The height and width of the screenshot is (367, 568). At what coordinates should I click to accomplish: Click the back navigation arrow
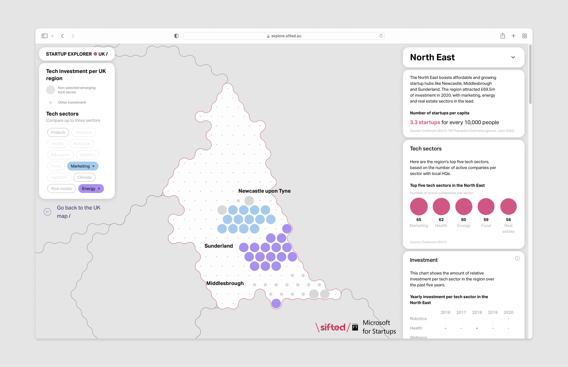click(x=62, y=36)
